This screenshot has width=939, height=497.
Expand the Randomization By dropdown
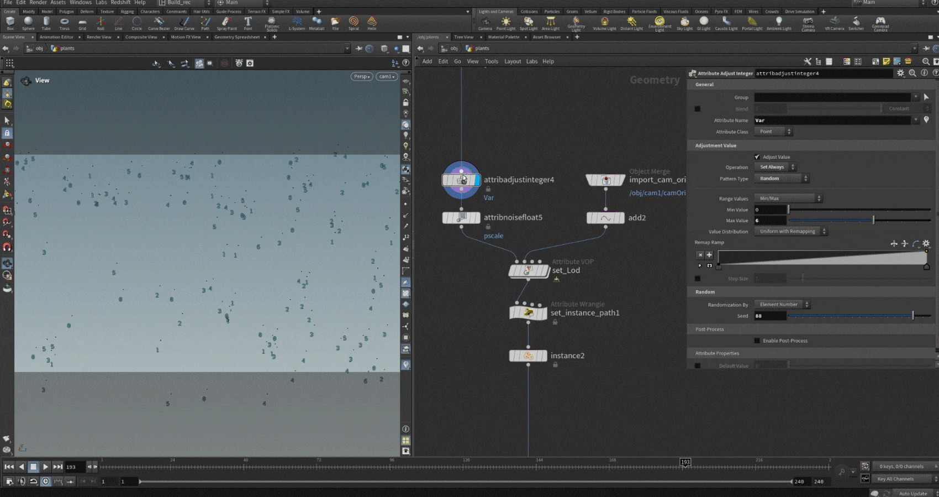click(x=782, y=305)
